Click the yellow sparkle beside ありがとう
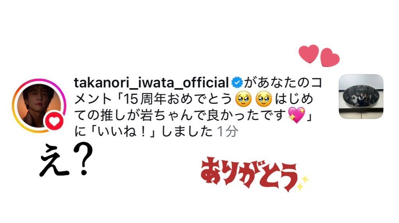399x223 pixels. coord(302,183)
